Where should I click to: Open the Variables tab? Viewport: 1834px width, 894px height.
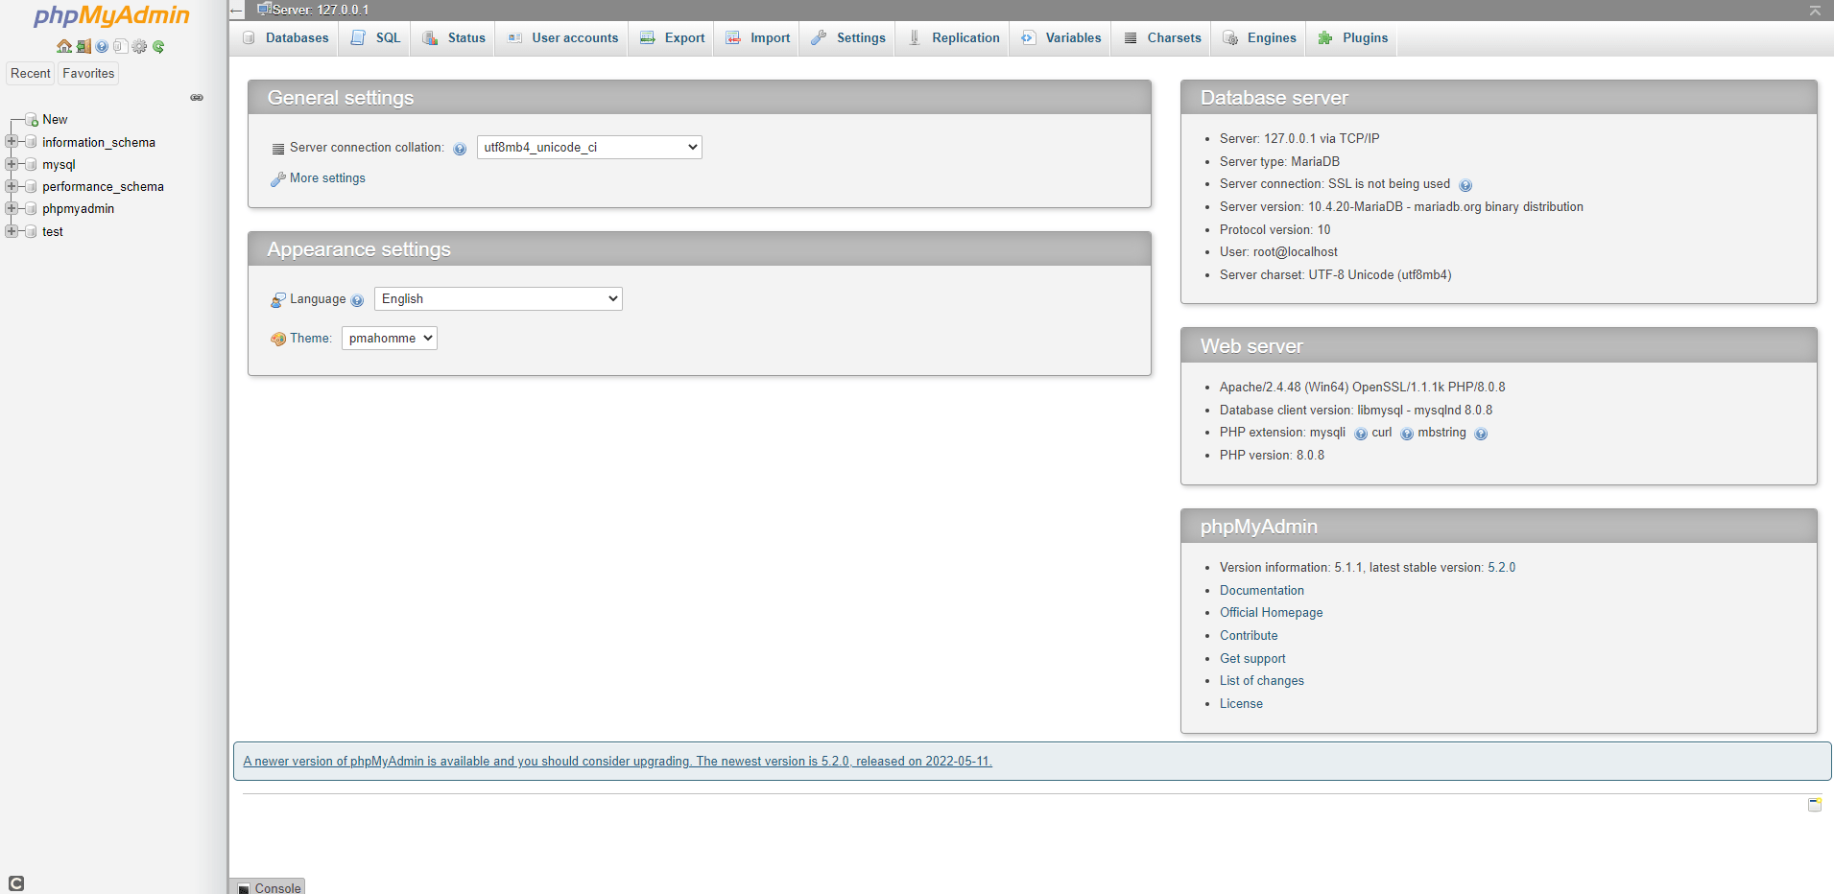tap(1061, 38)
